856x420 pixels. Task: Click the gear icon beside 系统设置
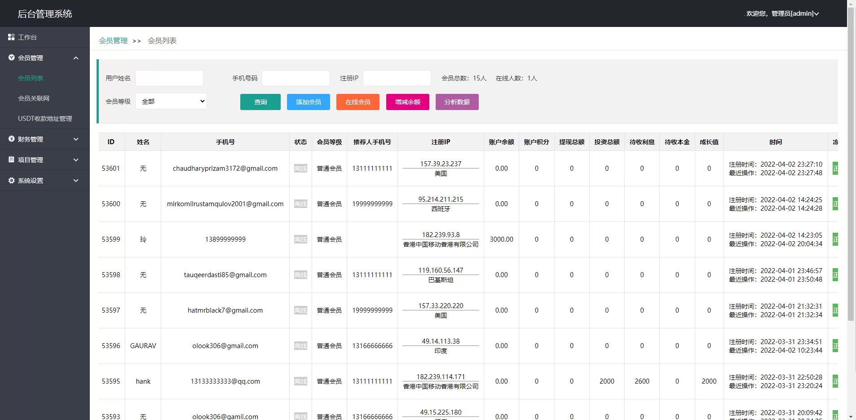11,180
